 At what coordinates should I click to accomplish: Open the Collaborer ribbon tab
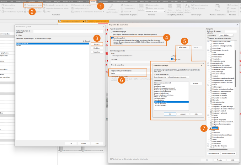(x=79, y=2)
